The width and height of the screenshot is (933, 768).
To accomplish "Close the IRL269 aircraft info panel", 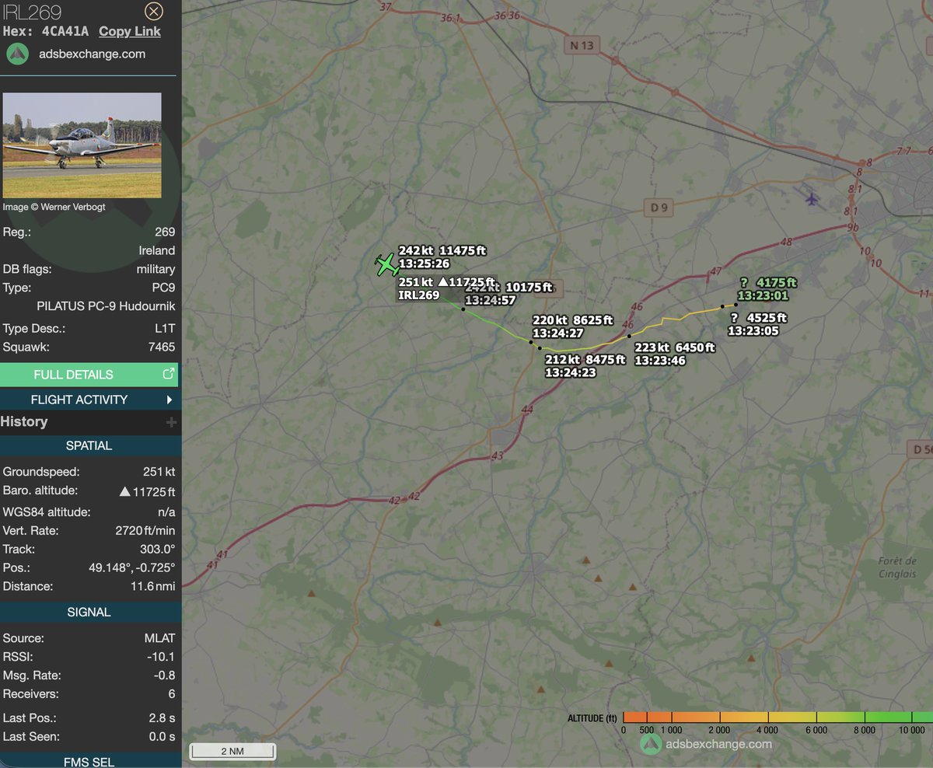I will pos(154,11).
